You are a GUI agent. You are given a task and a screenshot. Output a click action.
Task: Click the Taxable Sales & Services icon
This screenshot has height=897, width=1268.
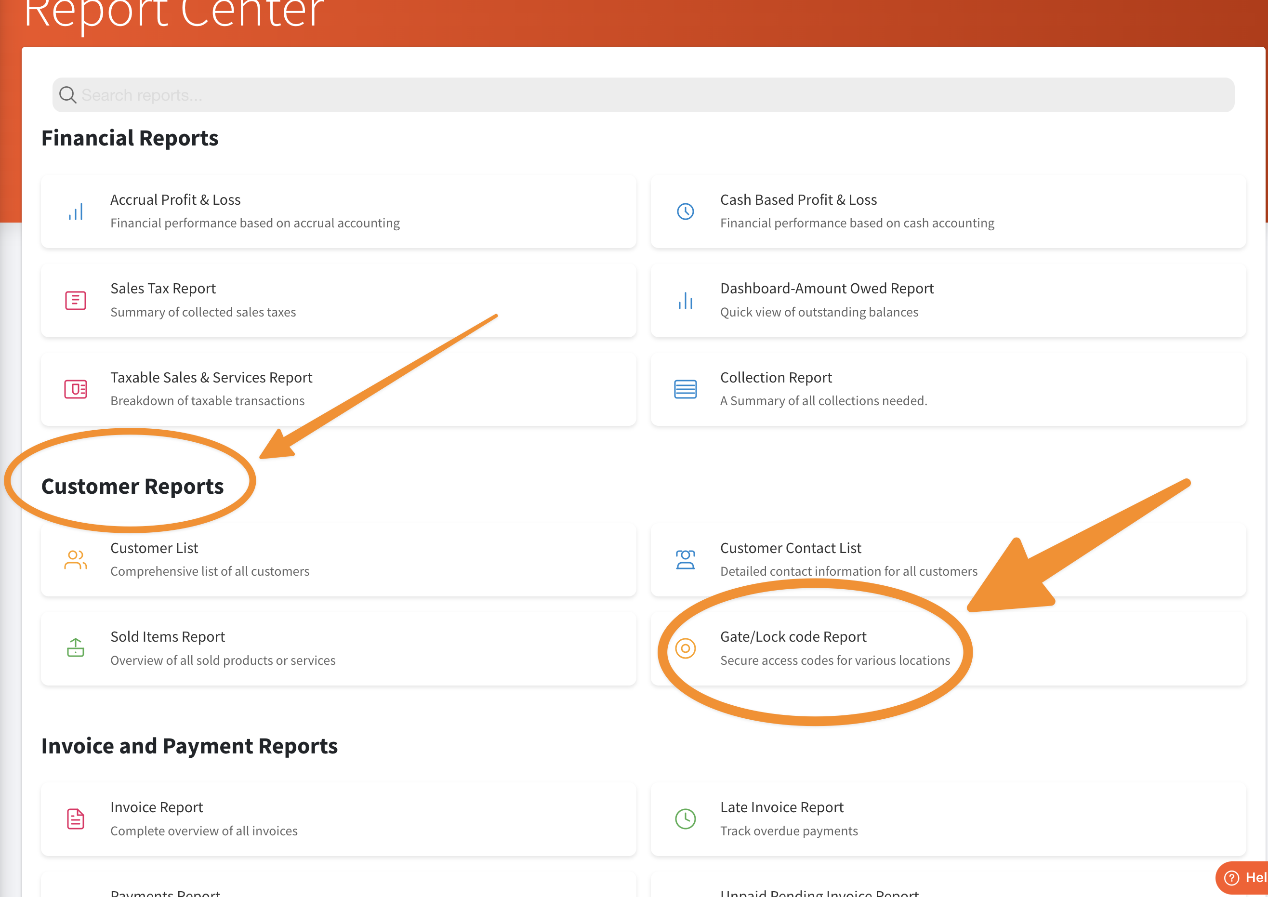(x=76, y=389)
